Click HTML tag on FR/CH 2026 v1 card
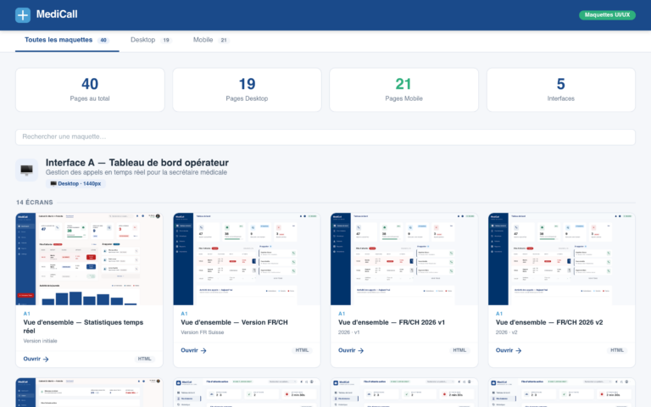This screenshot has width=651, height=407. click(x=459, y=350)
